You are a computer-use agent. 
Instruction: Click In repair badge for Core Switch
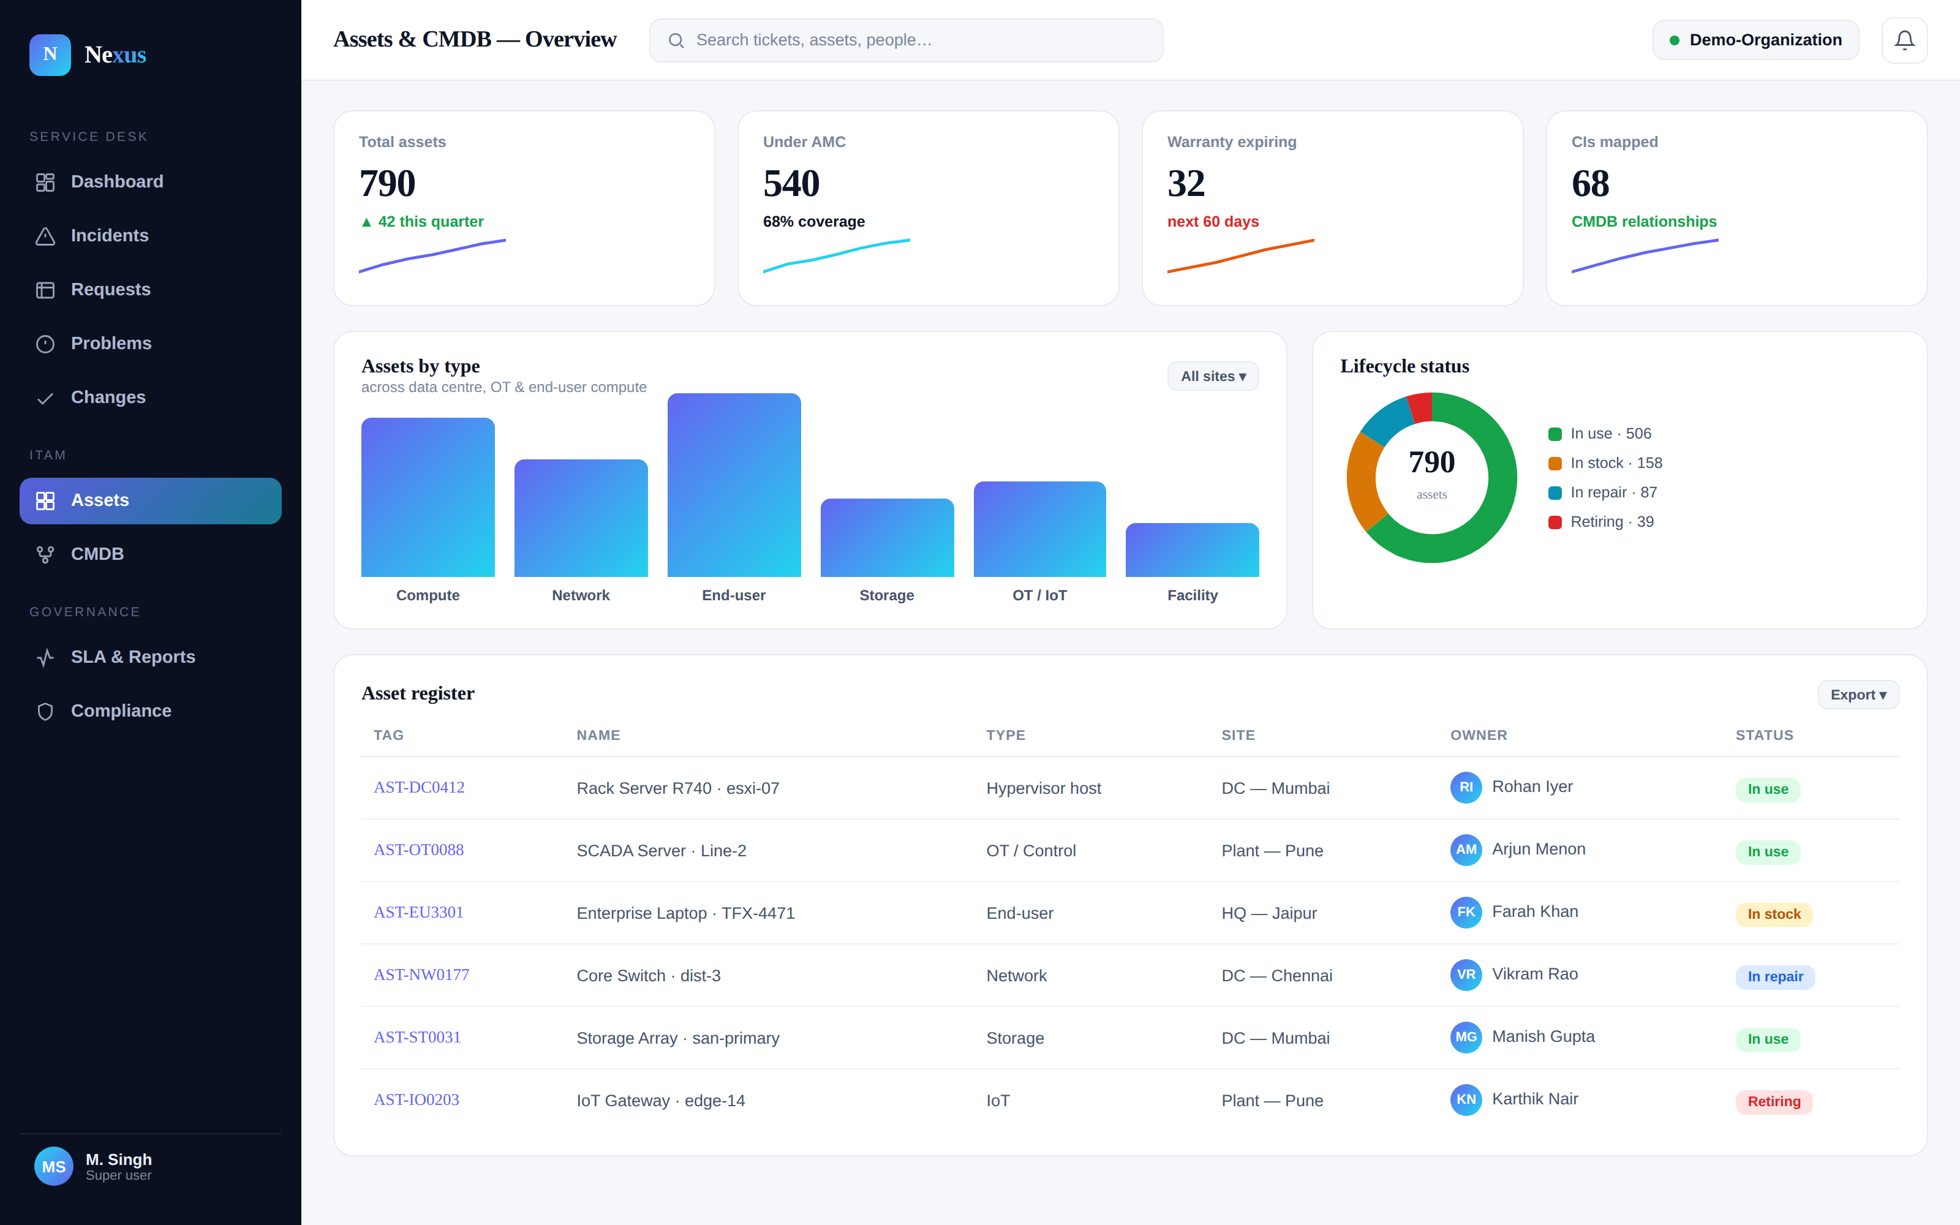[1776, 976]
